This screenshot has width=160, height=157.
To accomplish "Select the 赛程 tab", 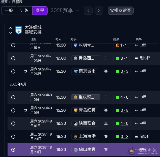I will click(x=40, y=11).
